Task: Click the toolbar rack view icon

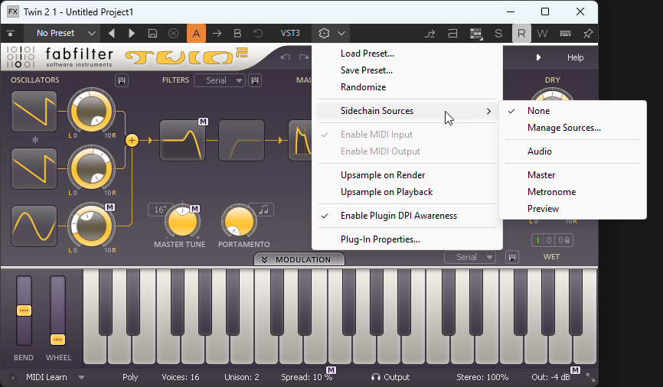Action: click(x=453, y=34)
